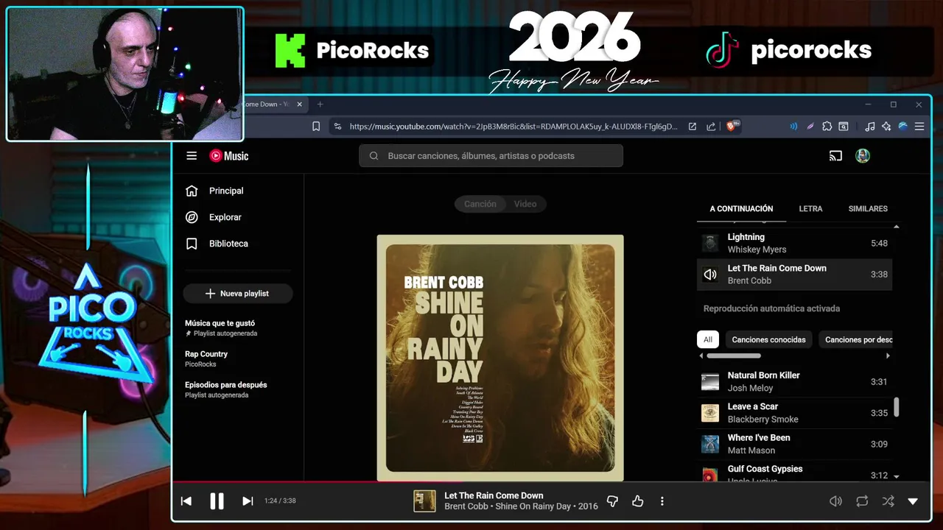943x530 pixels.
Task: Skip to the previous track
Action: 186,501
